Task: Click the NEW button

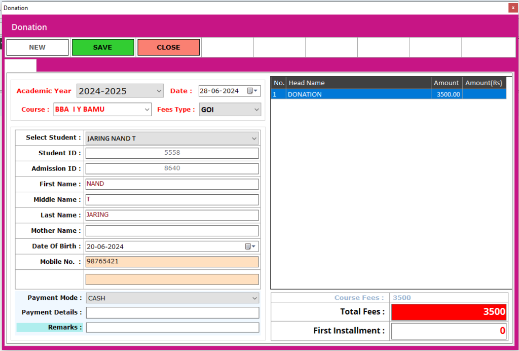Action: point(37,47)
